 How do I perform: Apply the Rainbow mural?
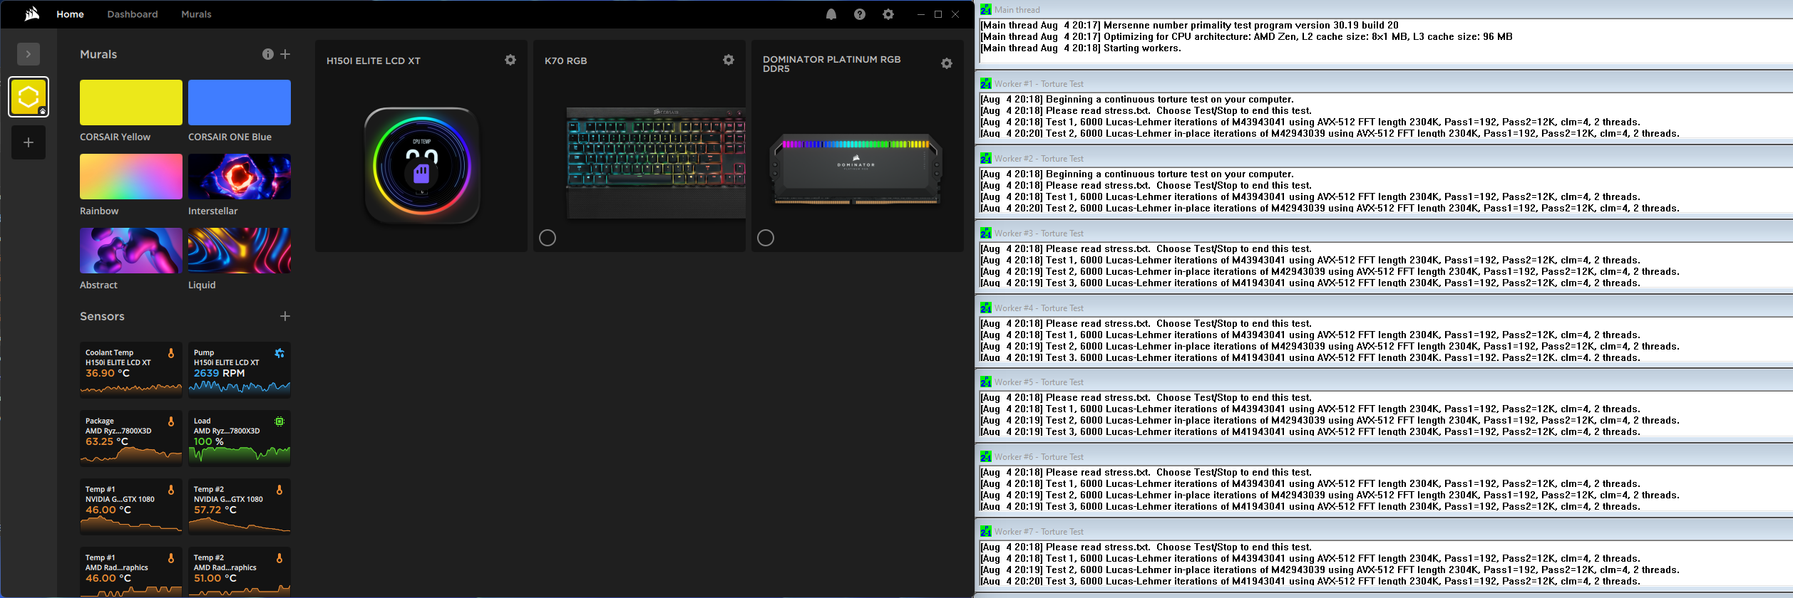coord(131,177)
